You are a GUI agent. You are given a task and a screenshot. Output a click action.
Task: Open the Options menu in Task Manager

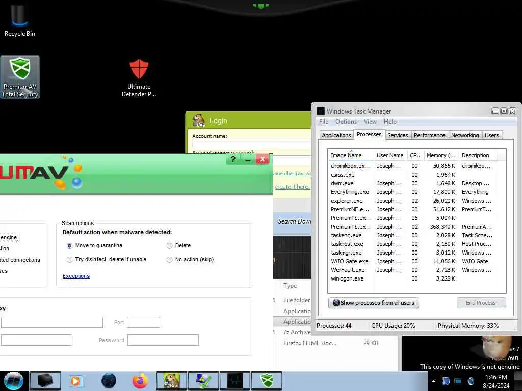(x=346, y=122)
